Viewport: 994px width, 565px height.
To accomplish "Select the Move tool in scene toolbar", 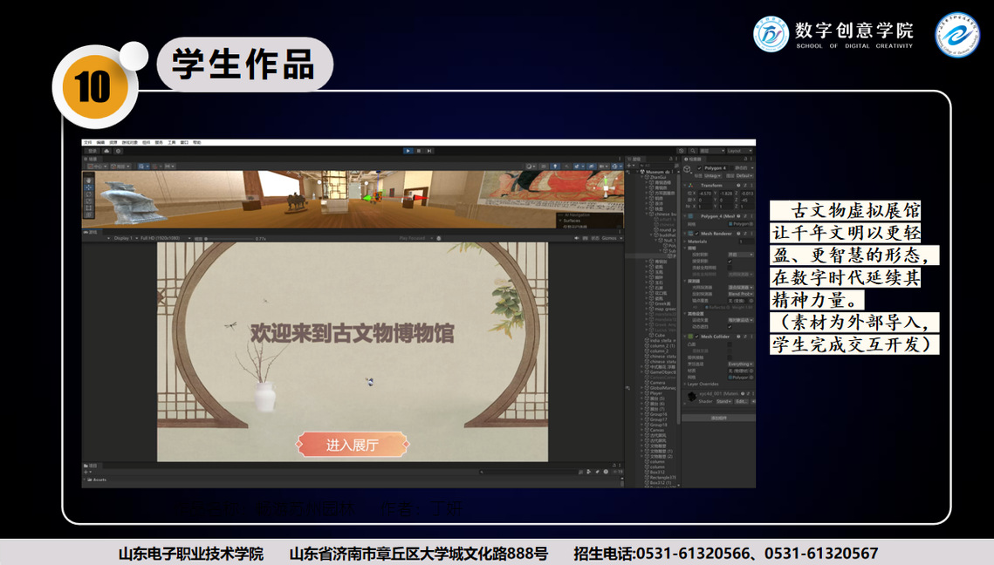I will 88,187.
